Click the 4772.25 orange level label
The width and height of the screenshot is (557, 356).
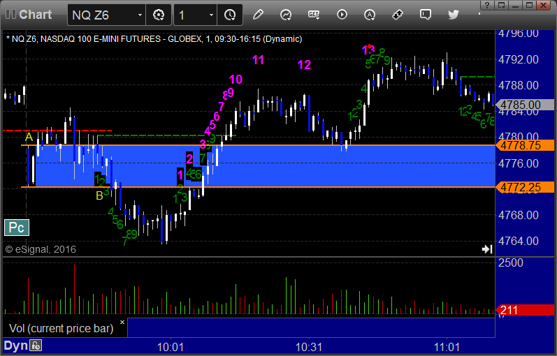coord(524,187)
